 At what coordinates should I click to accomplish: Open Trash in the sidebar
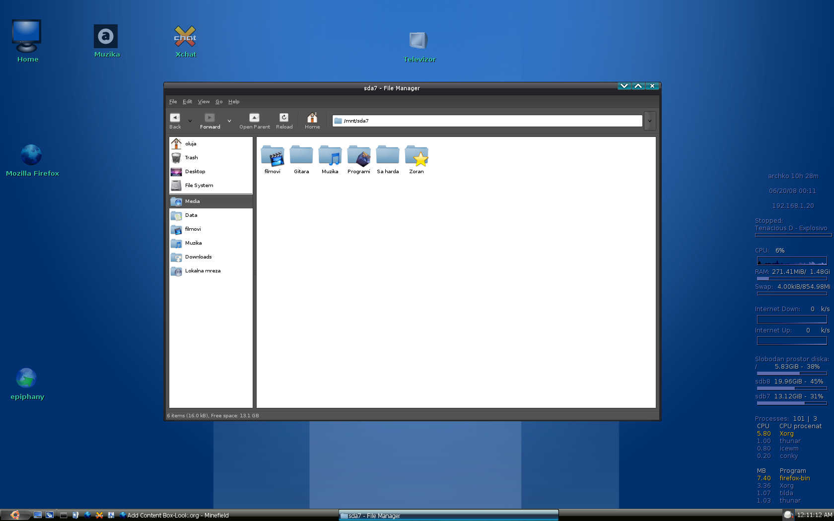tap(211, 158)
